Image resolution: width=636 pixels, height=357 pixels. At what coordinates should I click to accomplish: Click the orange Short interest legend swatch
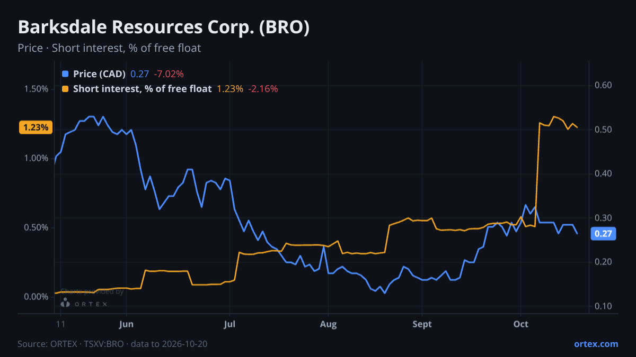[x=65, y=89]
